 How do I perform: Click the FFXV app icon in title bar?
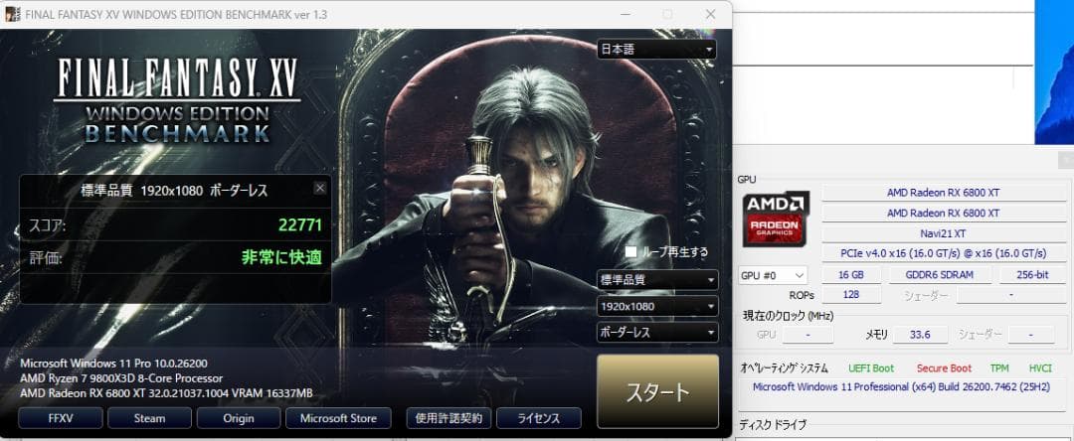(13, 14)
